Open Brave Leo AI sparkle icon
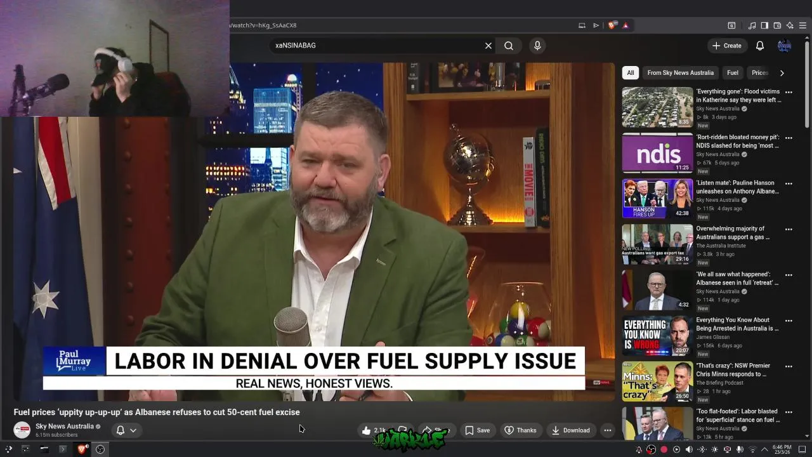This screenshot has height=457, width=812. tap(790, 25)
